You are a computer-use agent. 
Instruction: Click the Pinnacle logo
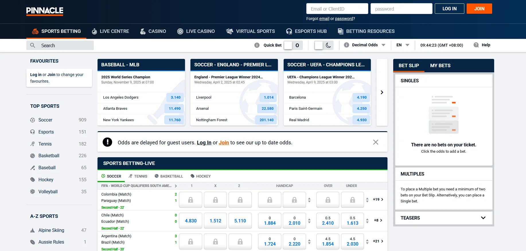(45, 11)
